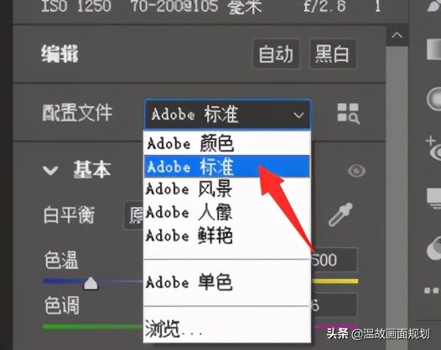Click the 自动 auto adjust button
The image size is (441, 350).
[x=276, y=54]
